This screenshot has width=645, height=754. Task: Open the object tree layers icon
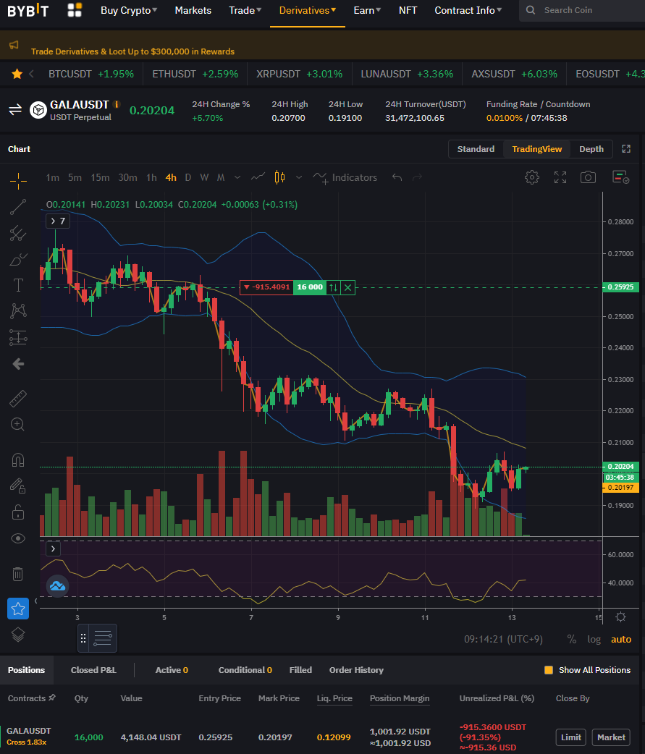pos(18,635)
